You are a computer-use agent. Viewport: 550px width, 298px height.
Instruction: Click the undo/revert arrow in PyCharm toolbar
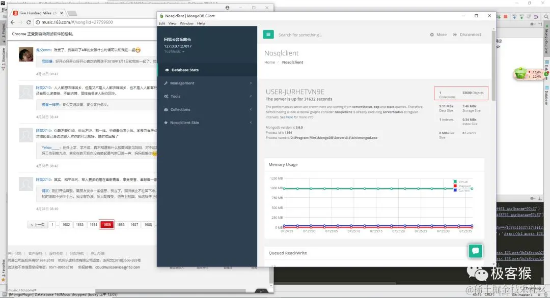tap(536, 16)
